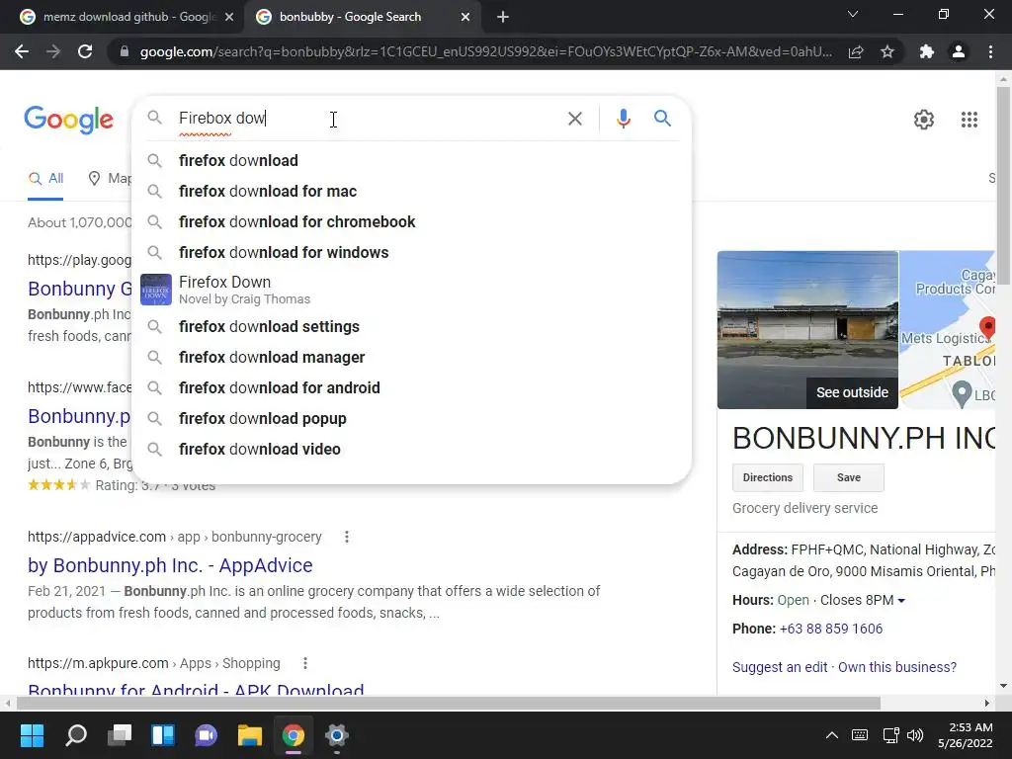Select the All results tab

[x=45, y=179]
